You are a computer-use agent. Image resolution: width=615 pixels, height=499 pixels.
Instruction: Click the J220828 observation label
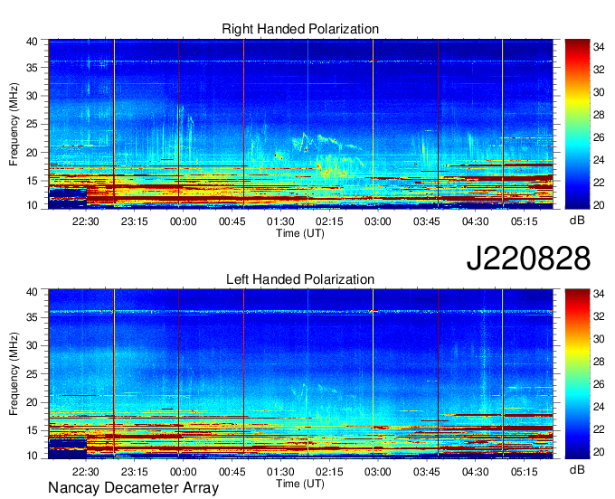(x=528, y=259)
